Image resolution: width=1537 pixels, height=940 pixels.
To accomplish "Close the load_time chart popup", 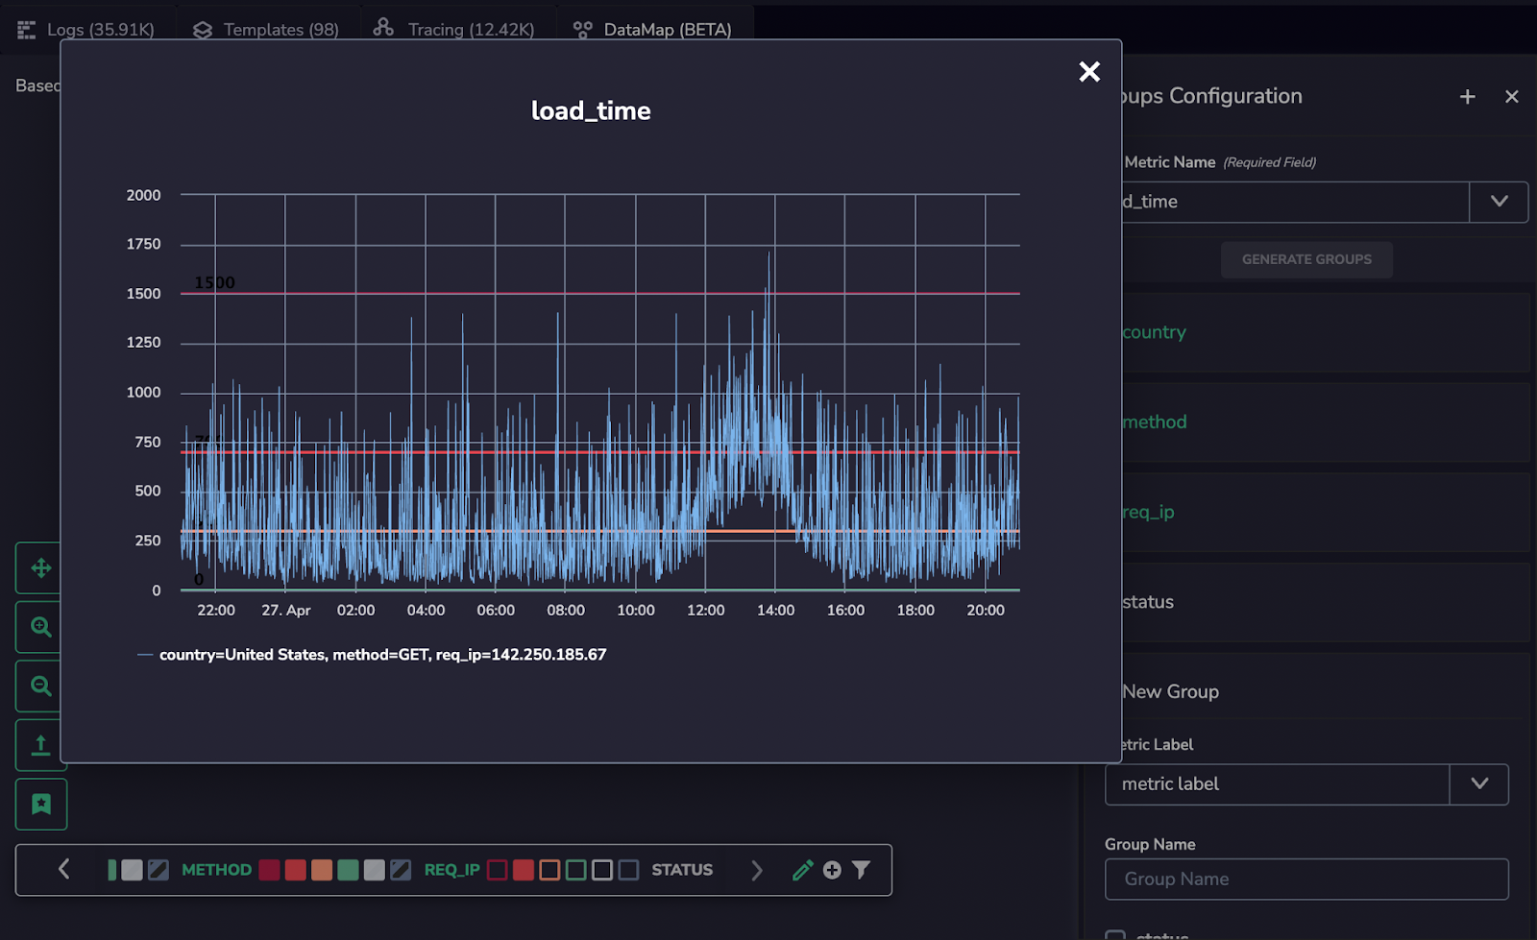I will point(1088,72).
